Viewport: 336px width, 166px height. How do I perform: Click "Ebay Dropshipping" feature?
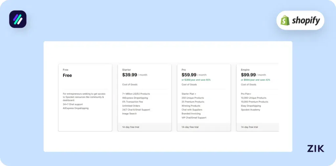(251, 106)
